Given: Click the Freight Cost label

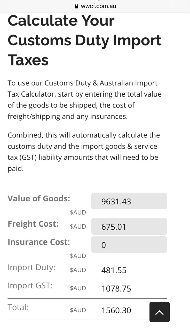Looking at the screenshot, I should click(33, 224).
